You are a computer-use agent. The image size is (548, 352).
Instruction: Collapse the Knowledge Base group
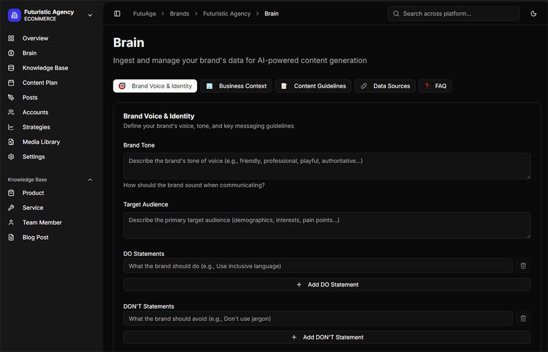pyautogui.click(x=89, y=179)
